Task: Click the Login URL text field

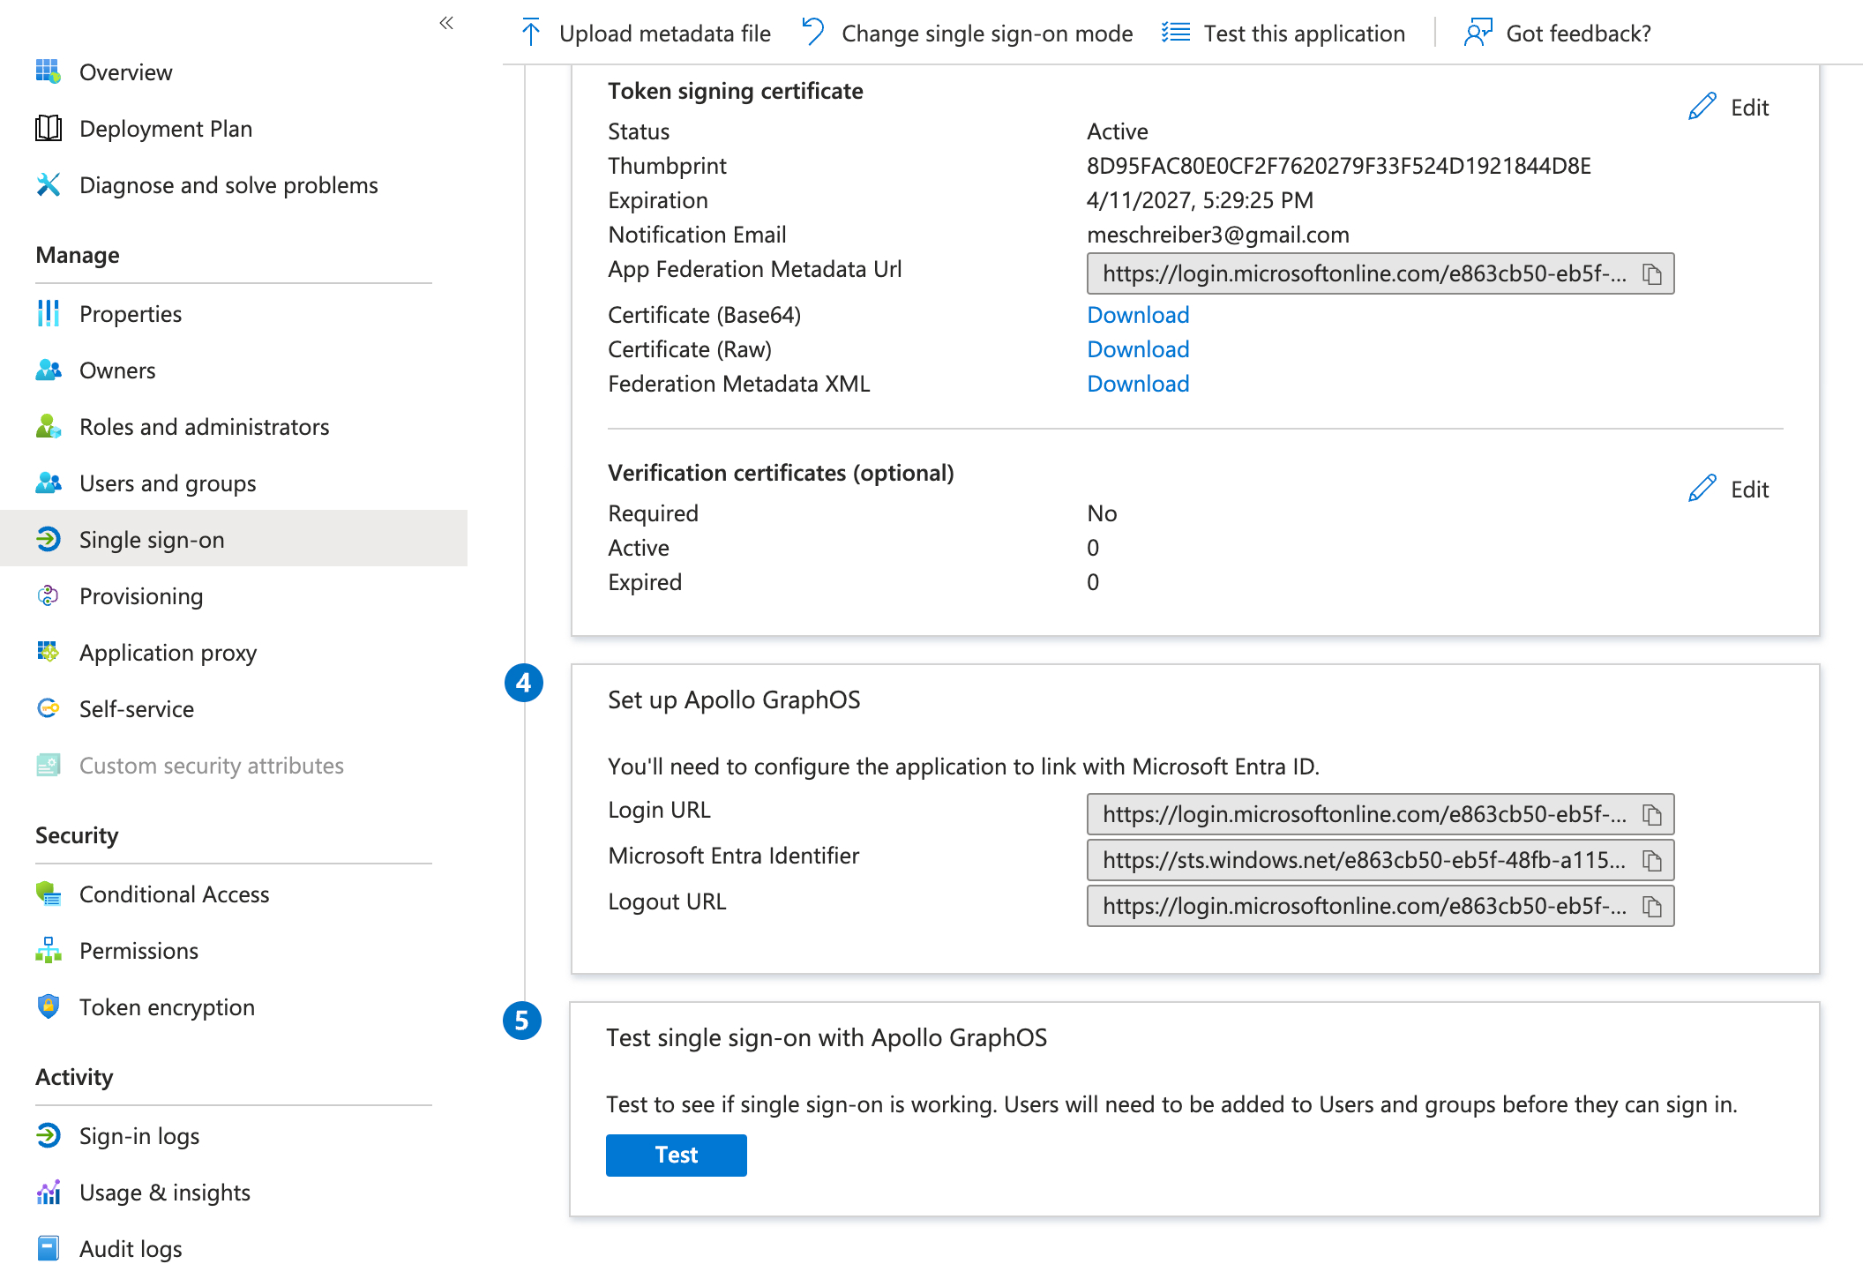Action: pyautogui.click(x=1362, y=815)
